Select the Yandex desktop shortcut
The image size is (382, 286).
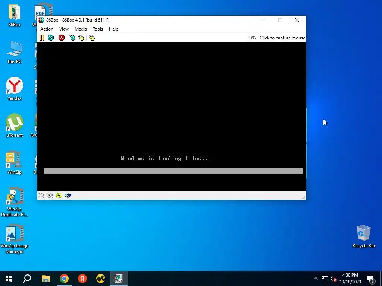(15, 89)
